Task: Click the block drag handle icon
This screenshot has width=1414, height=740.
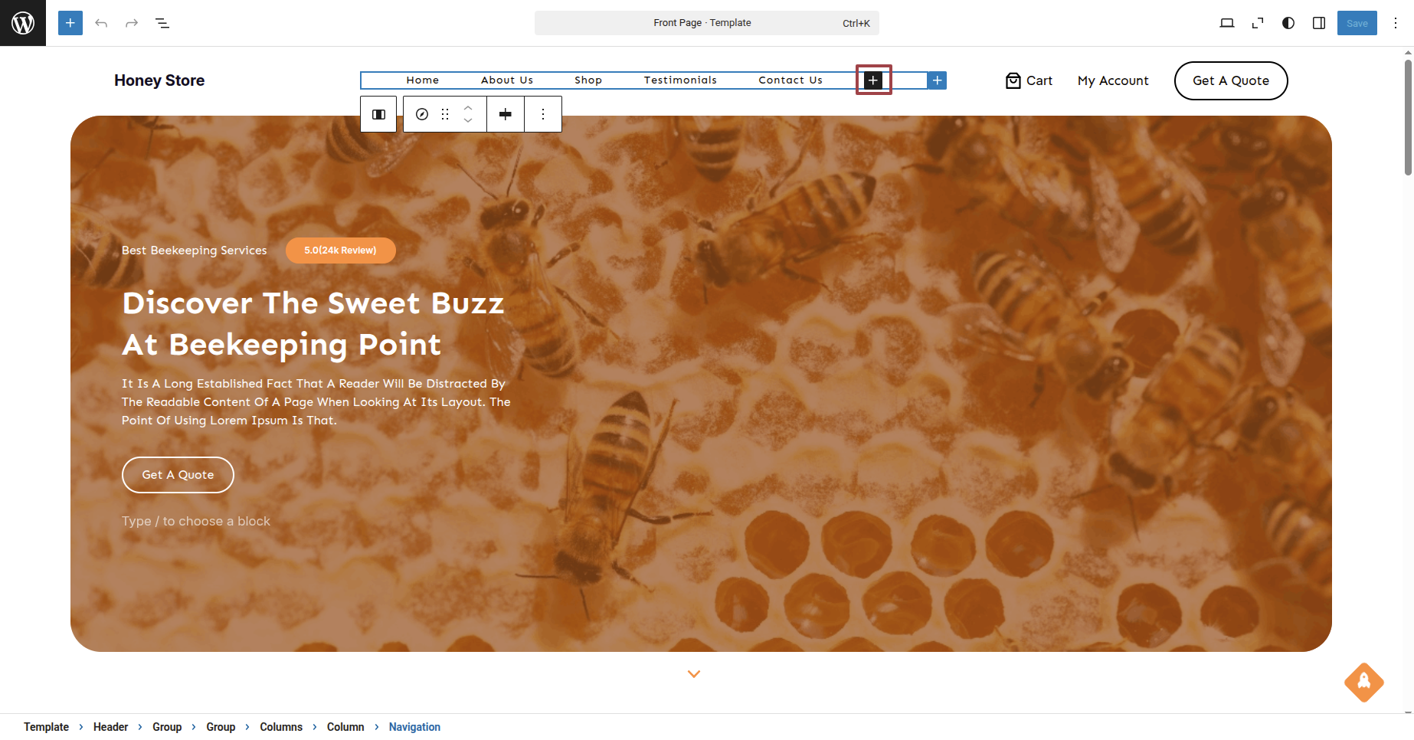Action: tap(445, 114)
